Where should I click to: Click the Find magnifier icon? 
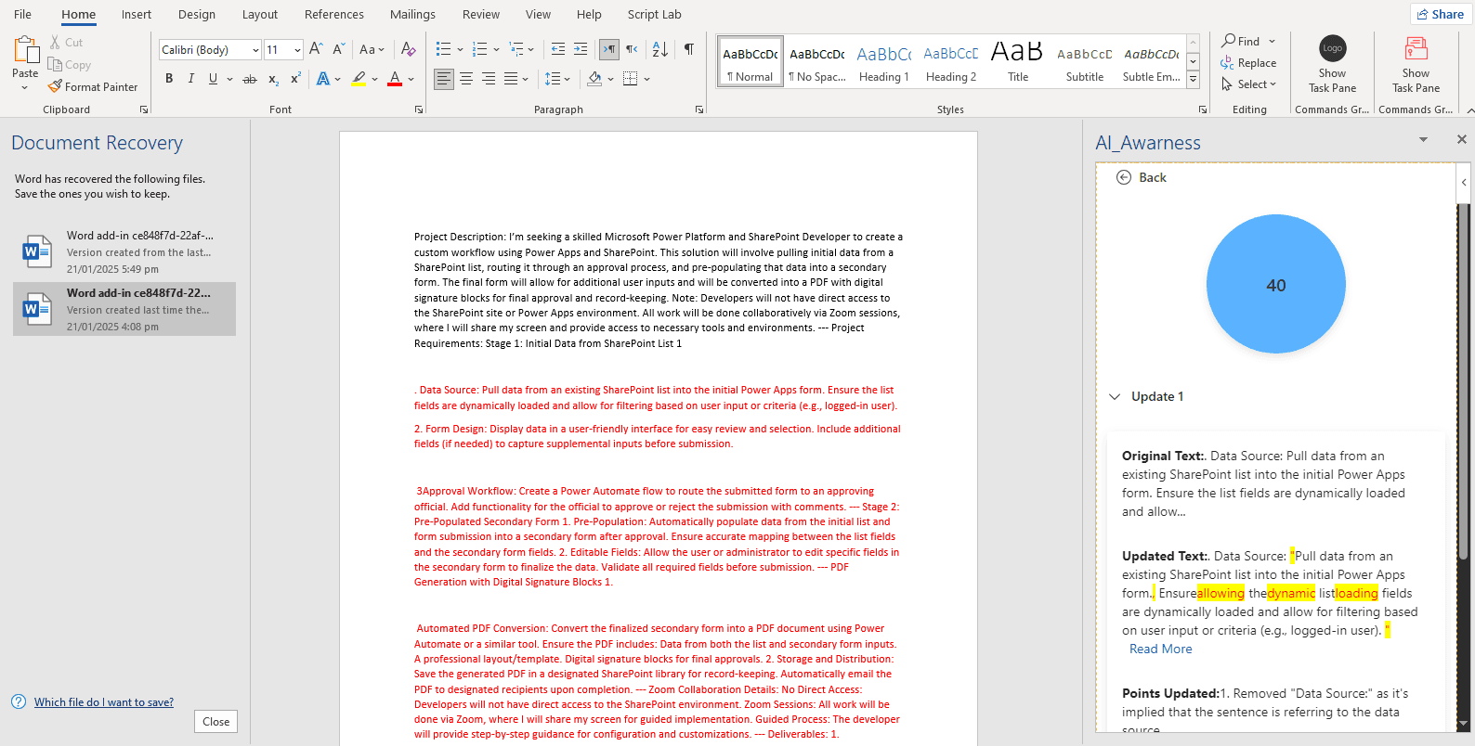pyautogui.click(x=1229, y=41)
